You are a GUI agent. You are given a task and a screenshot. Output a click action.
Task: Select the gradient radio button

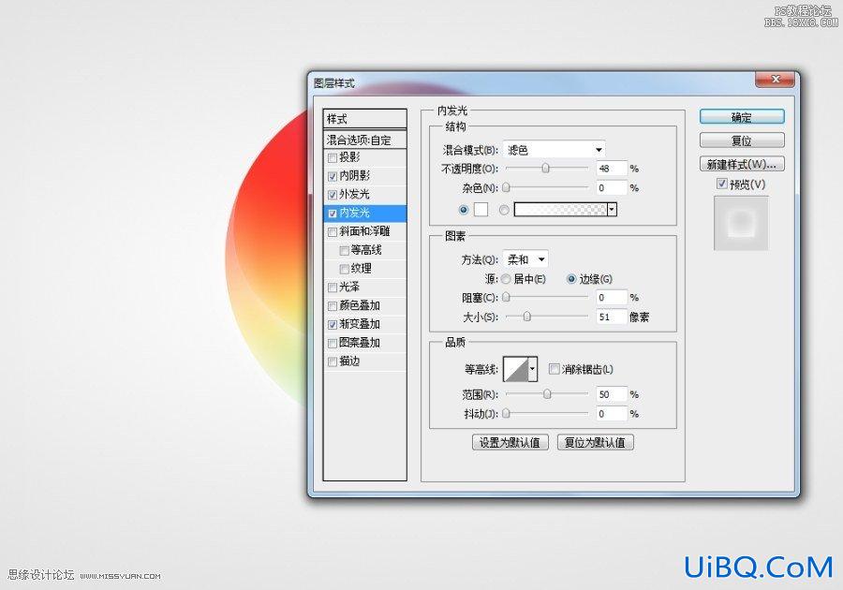(504, 210)
